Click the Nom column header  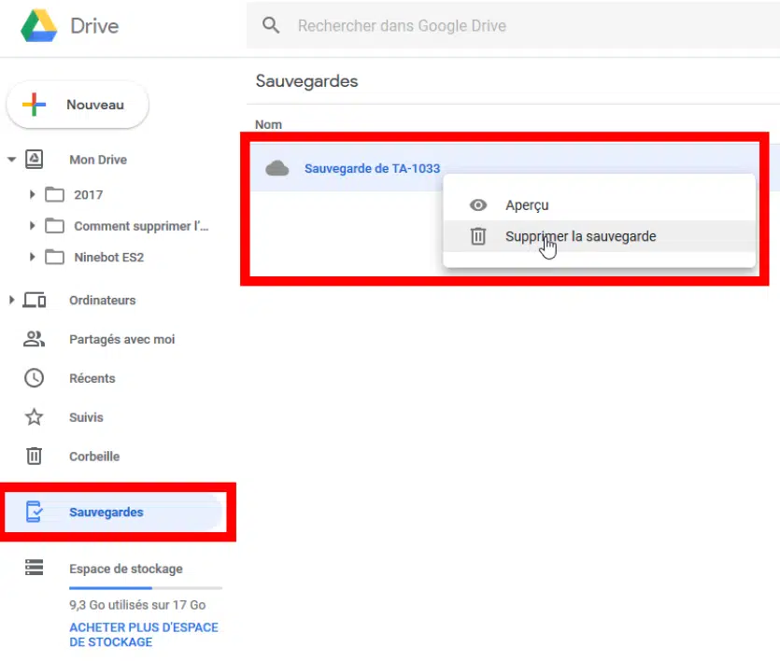point(268,124)
